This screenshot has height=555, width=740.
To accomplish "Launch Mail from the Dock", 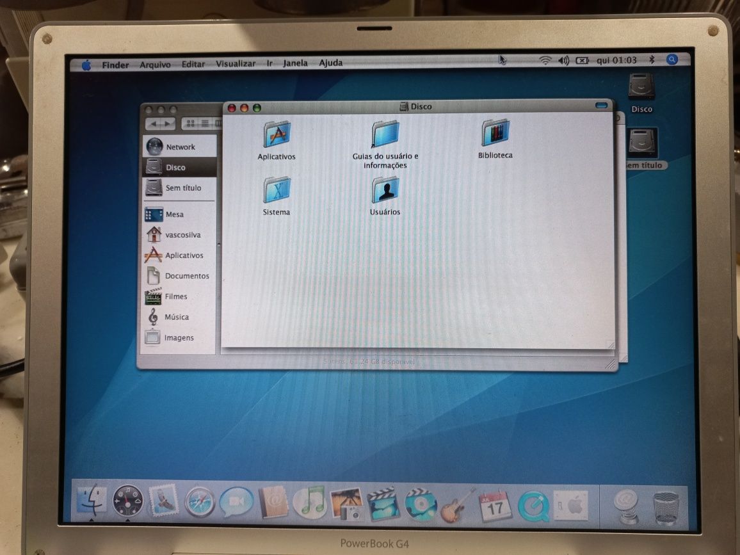I will (x=164, y=501).
